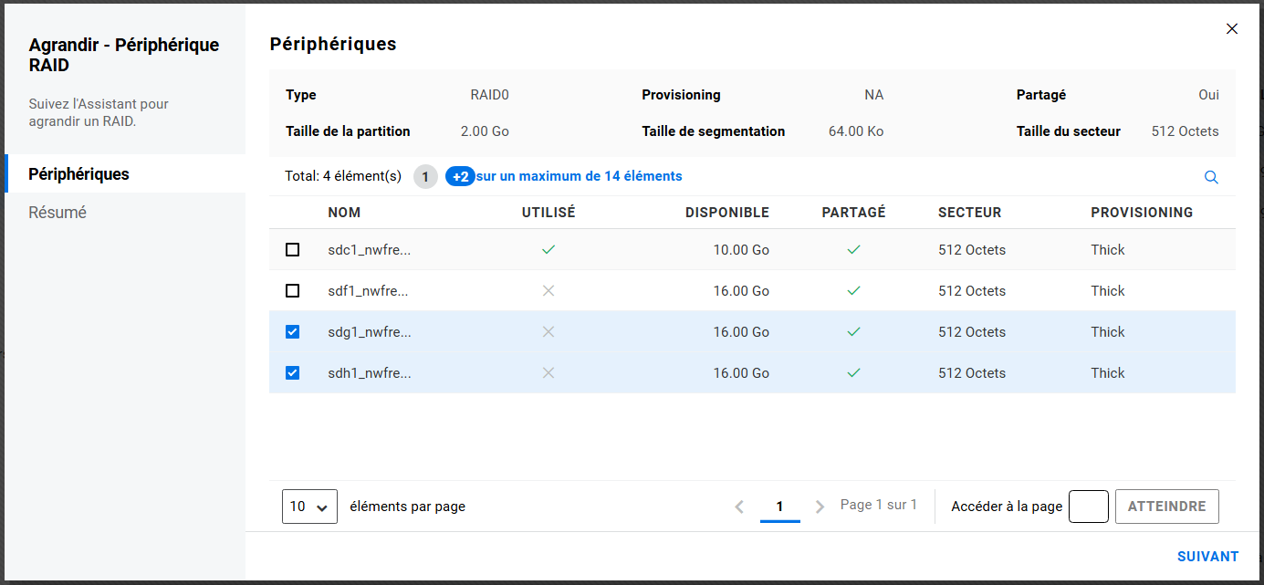Open the items per page dropdown
This screenshot has width=1264, height=585.
coord(309,507)
